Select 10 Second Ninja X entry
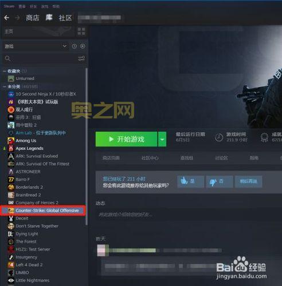 coord(46,94)
